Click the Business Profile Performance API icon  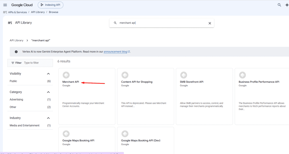(242, 75)
